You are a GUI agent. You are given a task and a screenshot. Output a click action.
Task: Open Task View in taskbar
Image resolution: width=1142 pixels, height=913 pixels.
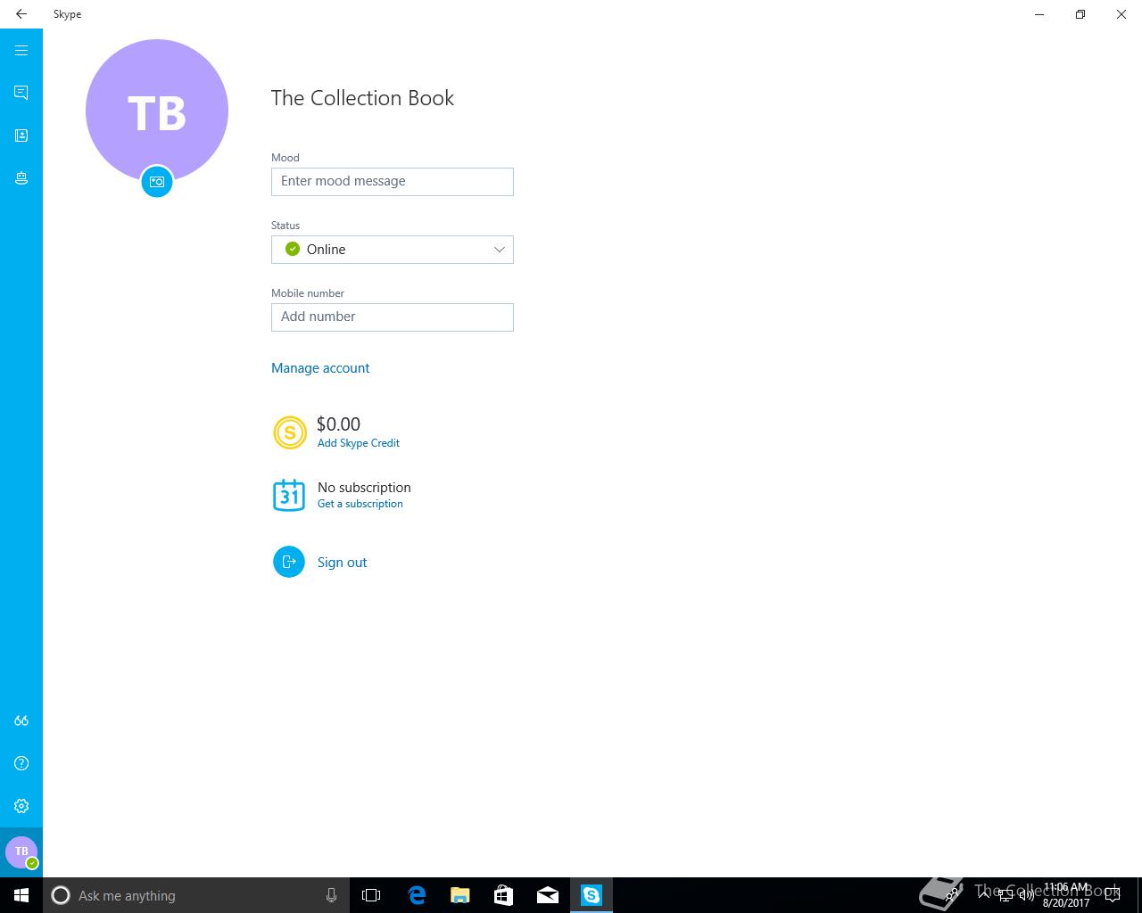pyautogui.click(x=371, y=895)
